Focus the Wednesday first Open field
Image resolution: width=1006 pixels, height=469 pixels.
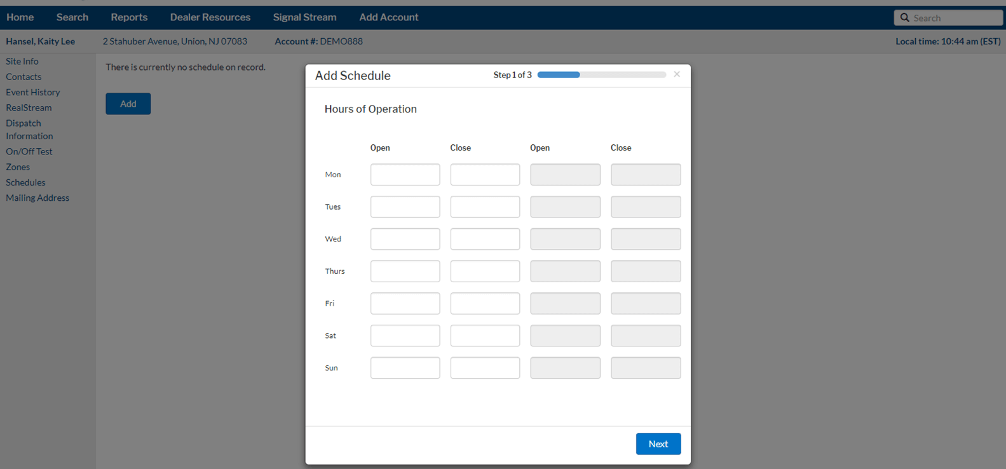pos(405,239)
